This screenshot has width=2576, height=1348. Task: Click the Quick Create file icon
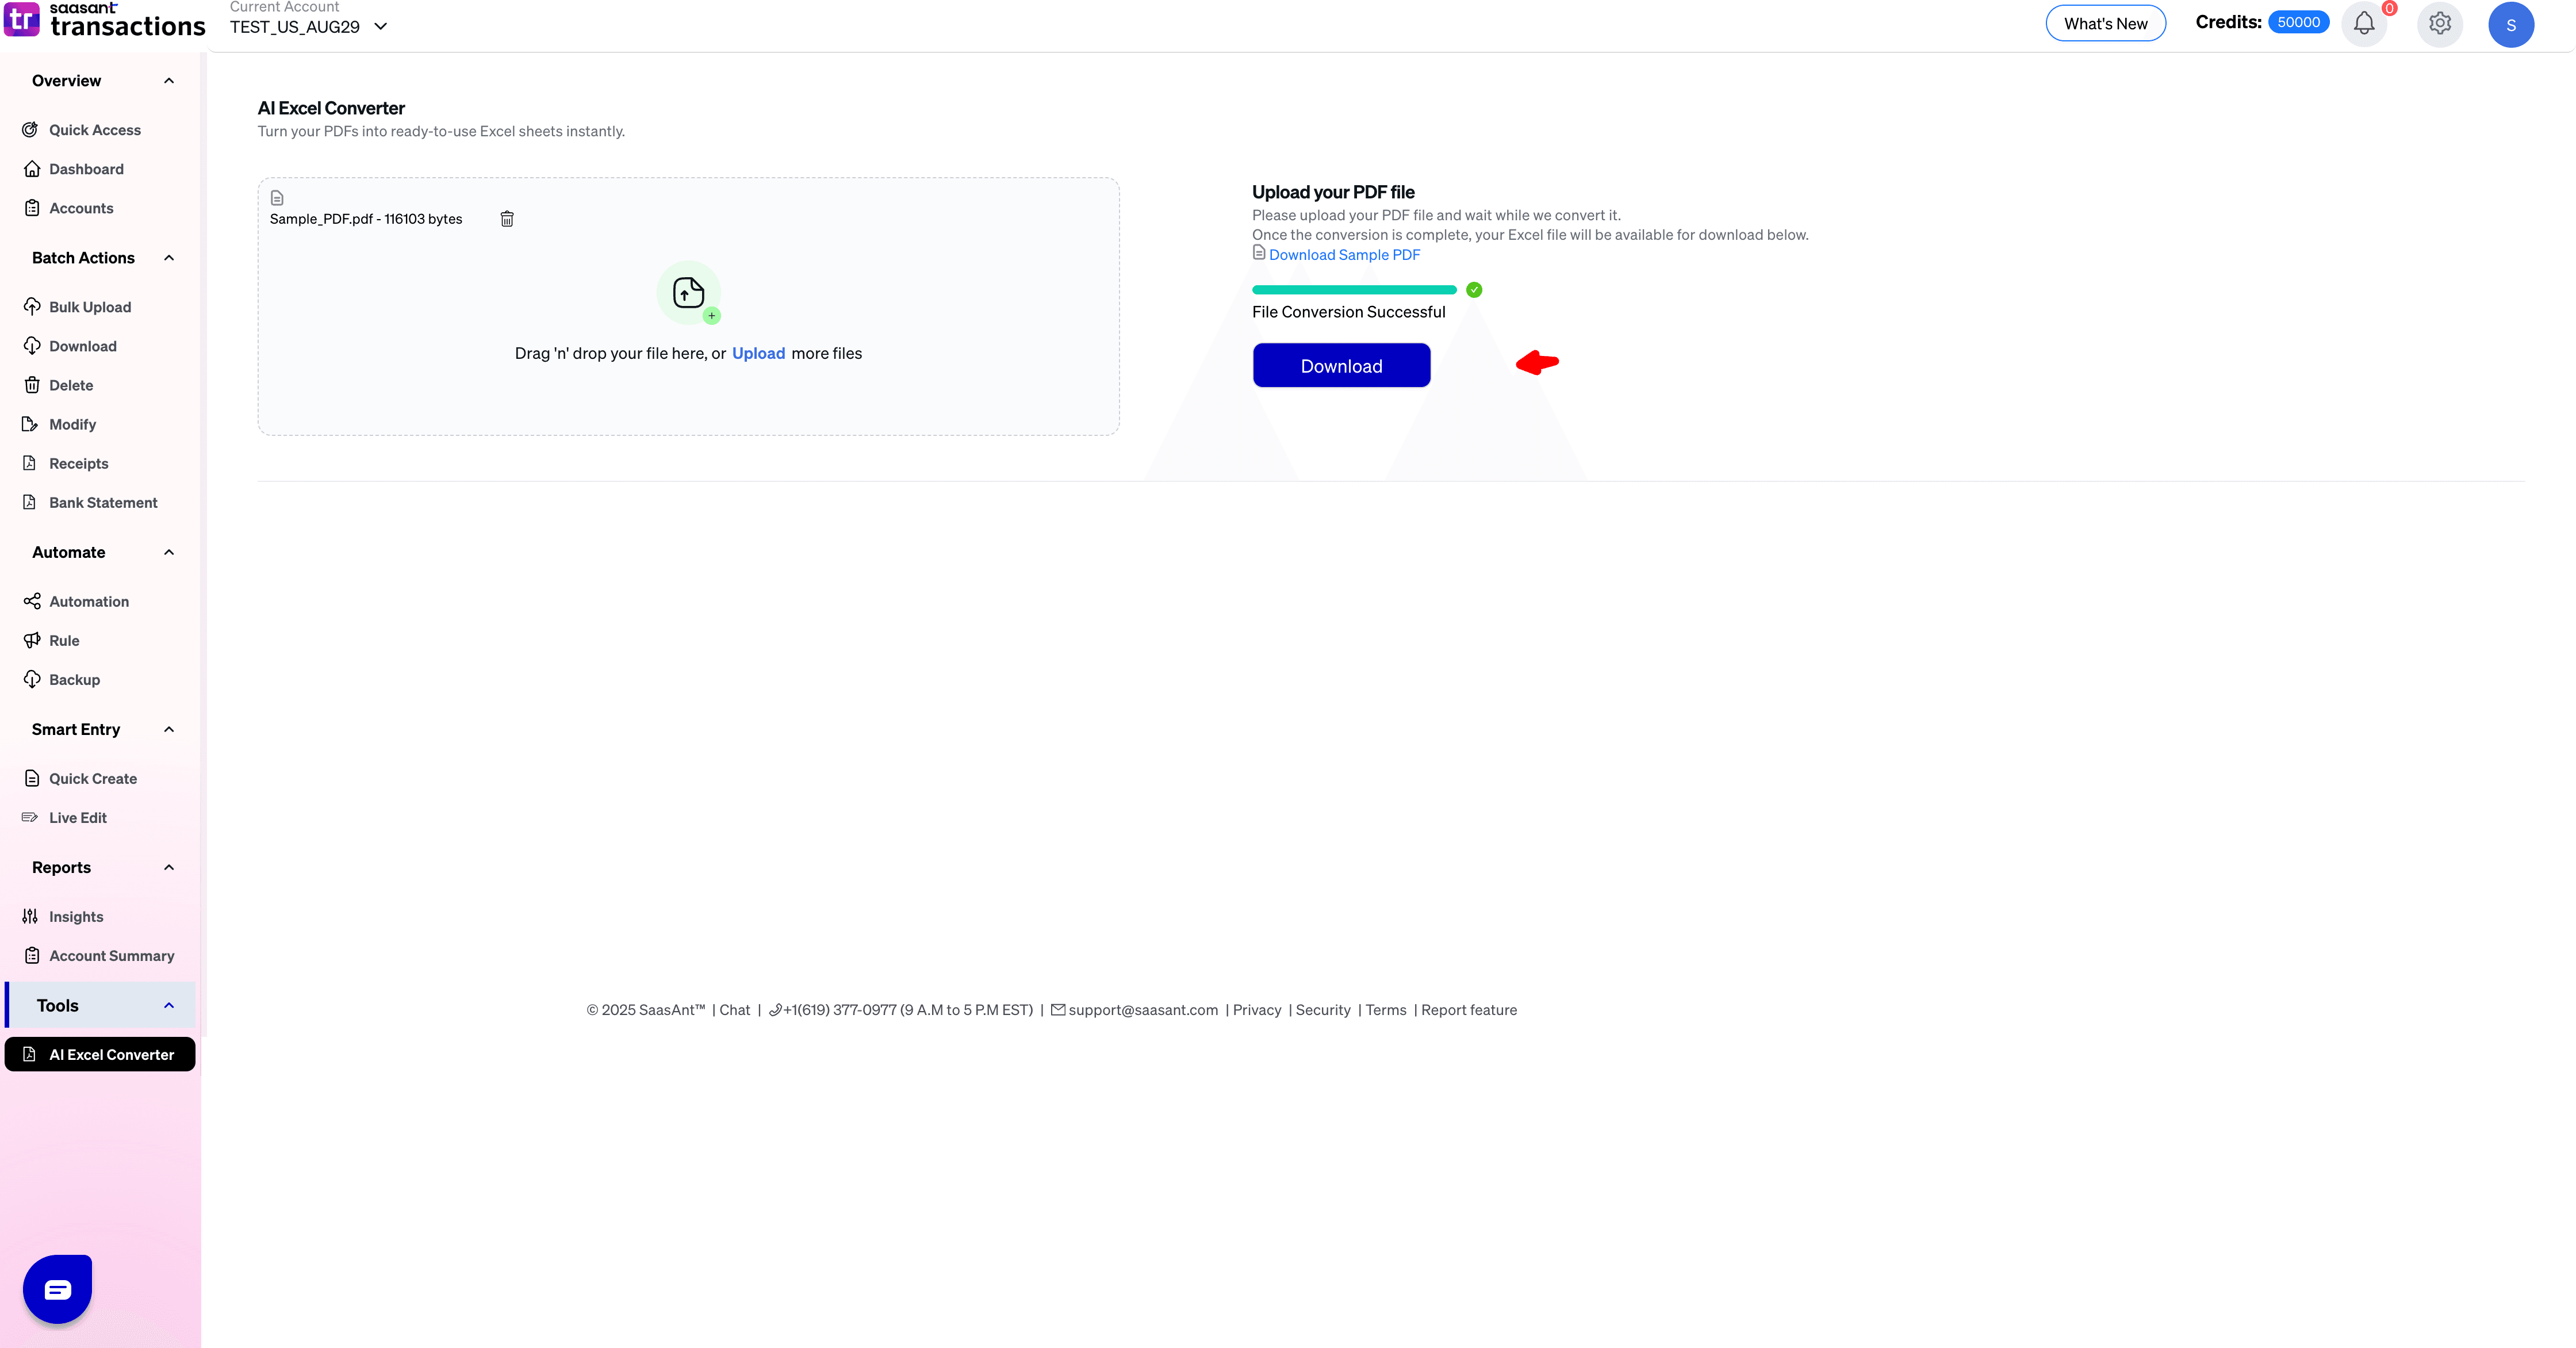31,778
